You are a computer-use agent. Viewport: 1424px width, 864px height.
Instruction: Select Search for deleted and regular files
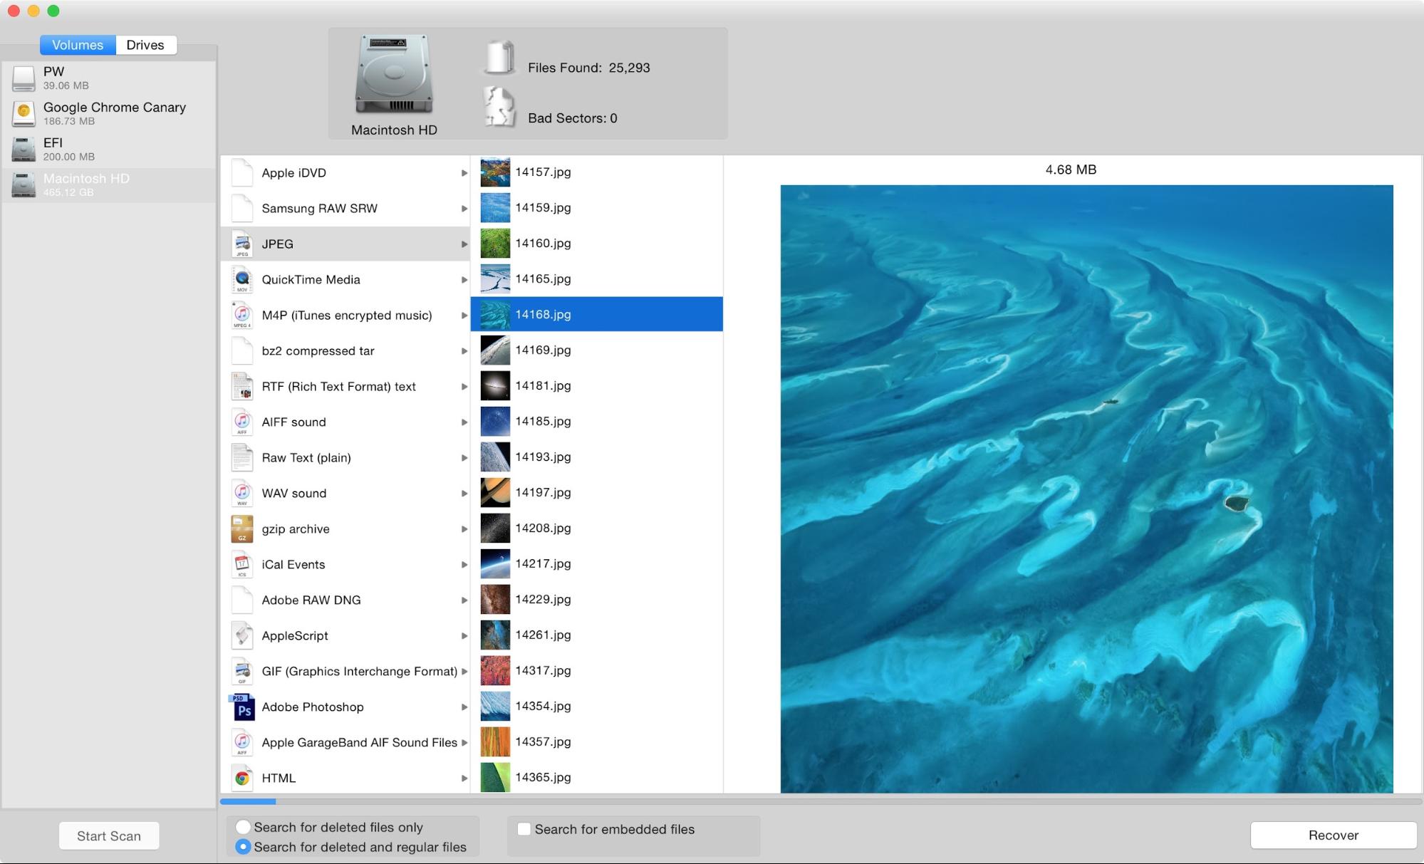[x=241, y=845]
